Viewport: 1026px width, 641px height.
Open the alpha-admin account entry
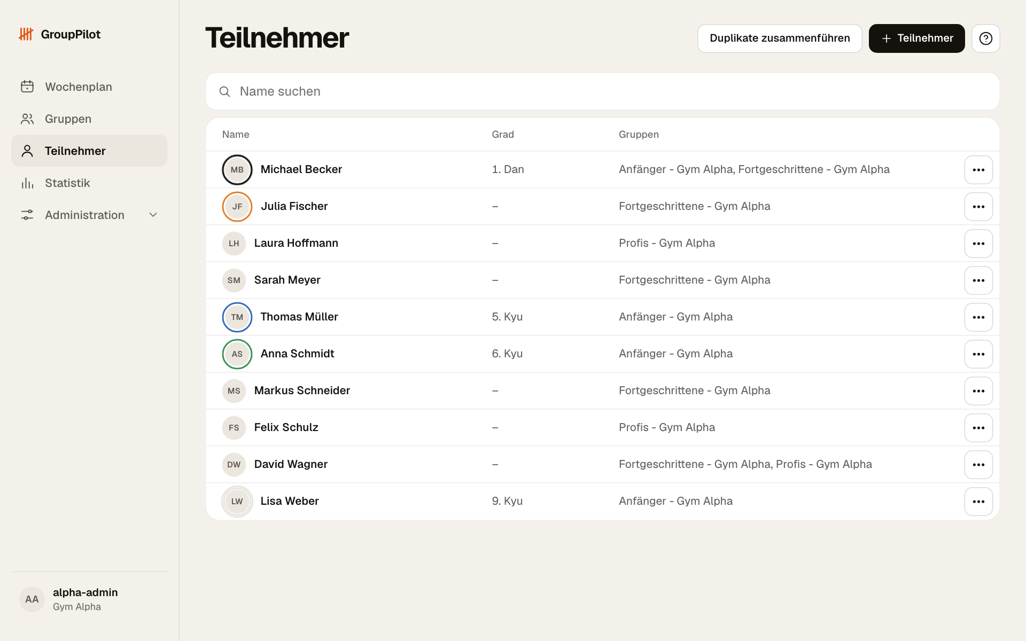click(x=89, y=599)
